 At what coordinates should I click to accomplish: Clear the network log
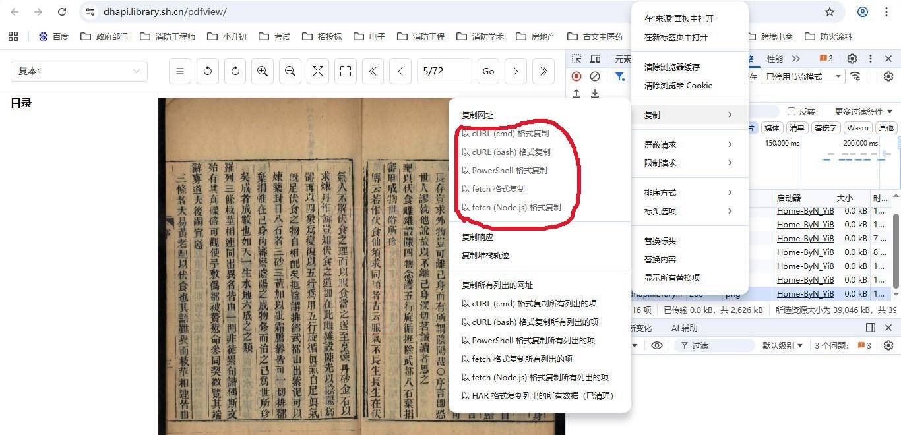click(595, 76)
